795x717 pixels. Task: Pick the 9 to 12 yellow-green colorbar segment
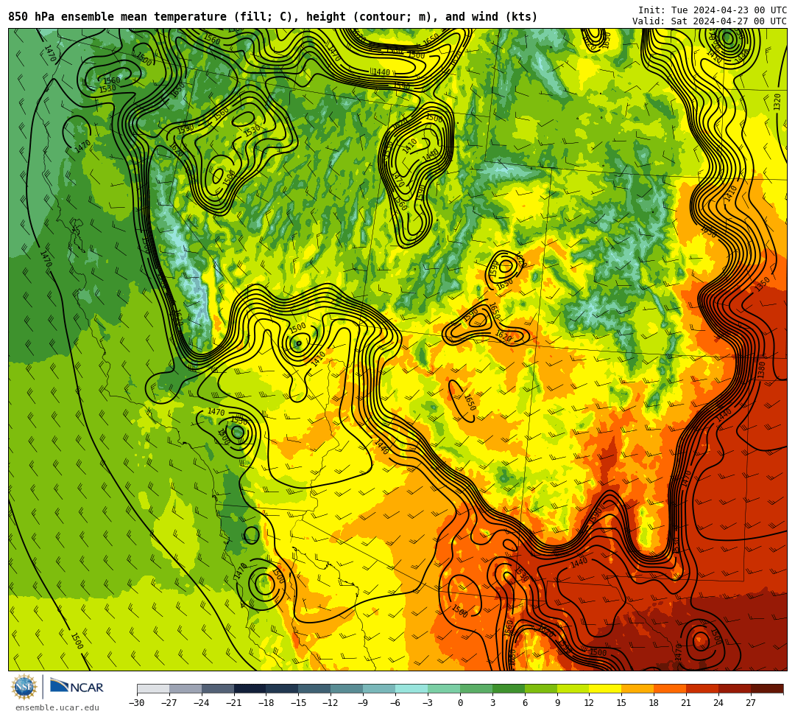(573, 688)
